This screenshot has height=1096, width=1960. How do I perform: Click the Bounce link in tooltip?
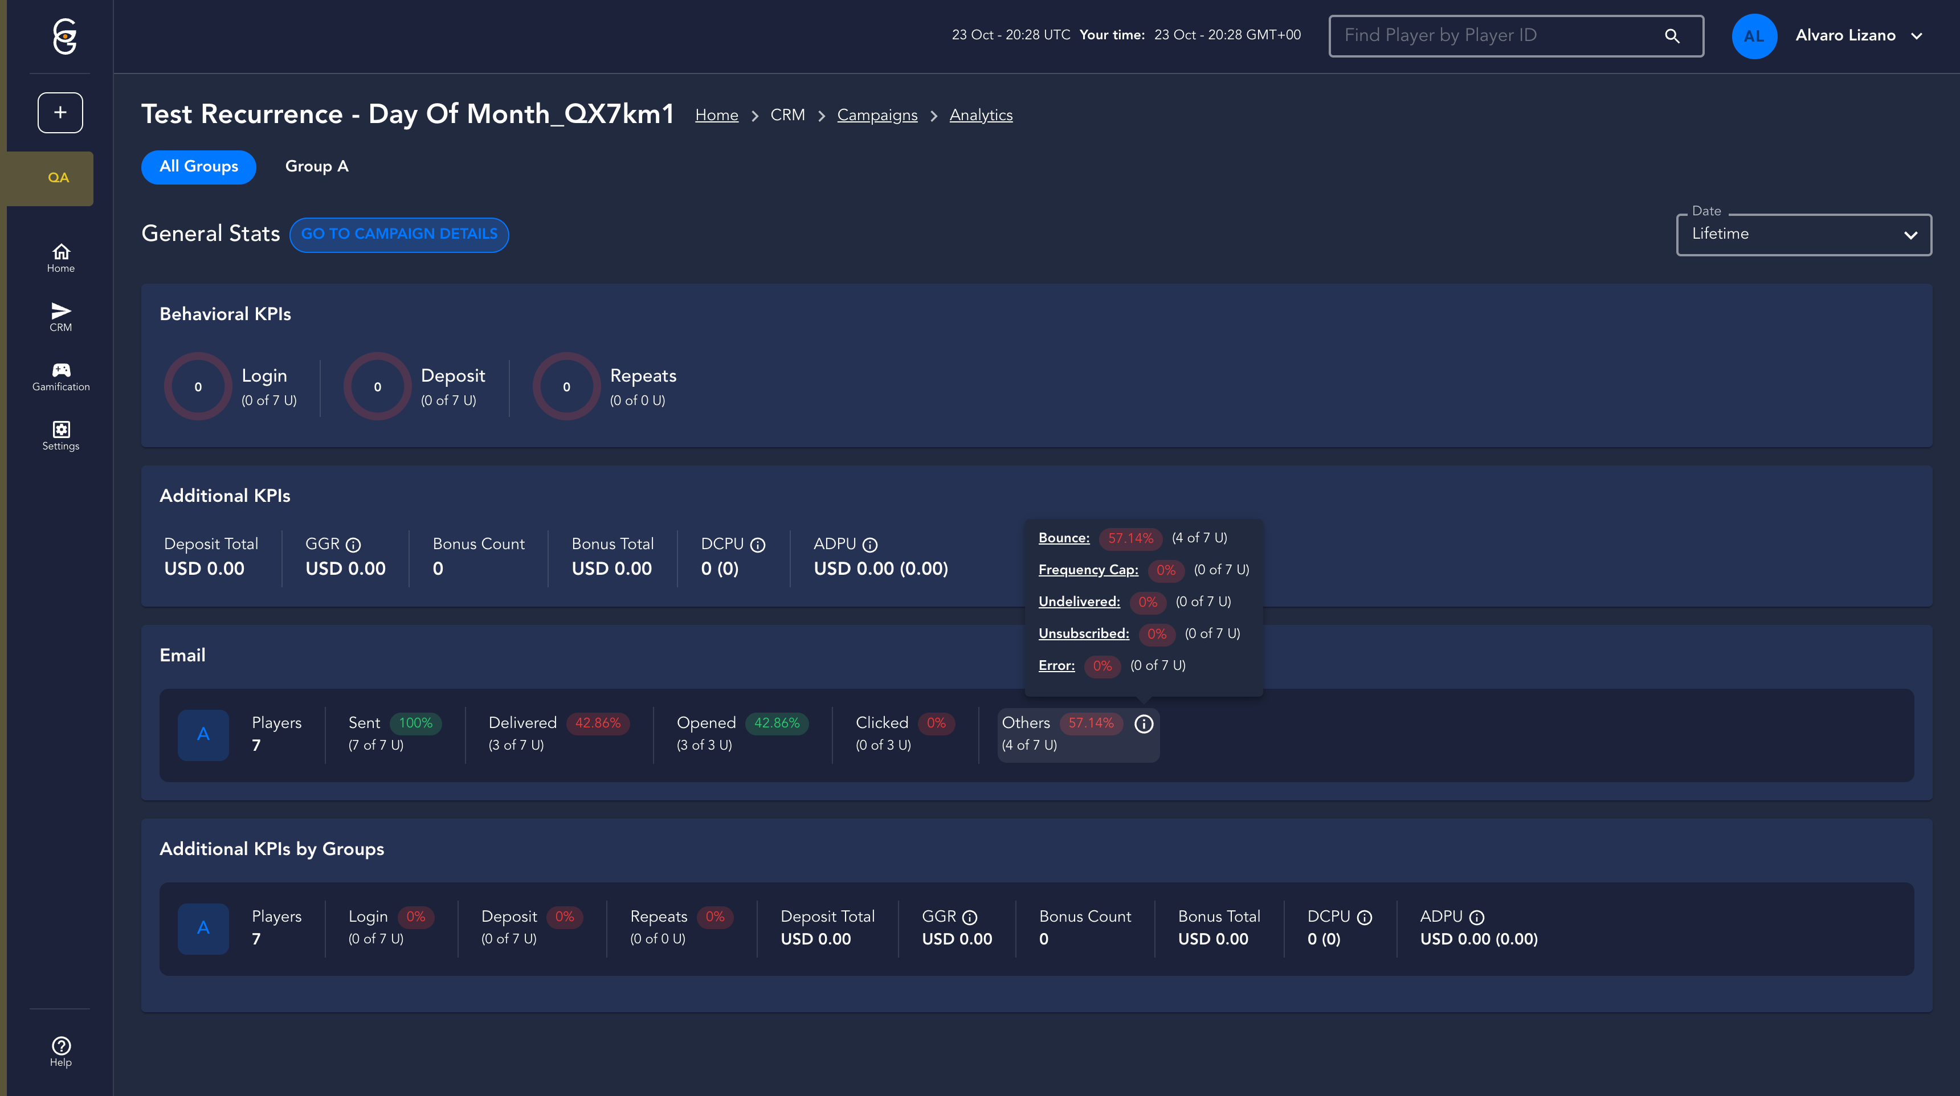click(1064, 538)
